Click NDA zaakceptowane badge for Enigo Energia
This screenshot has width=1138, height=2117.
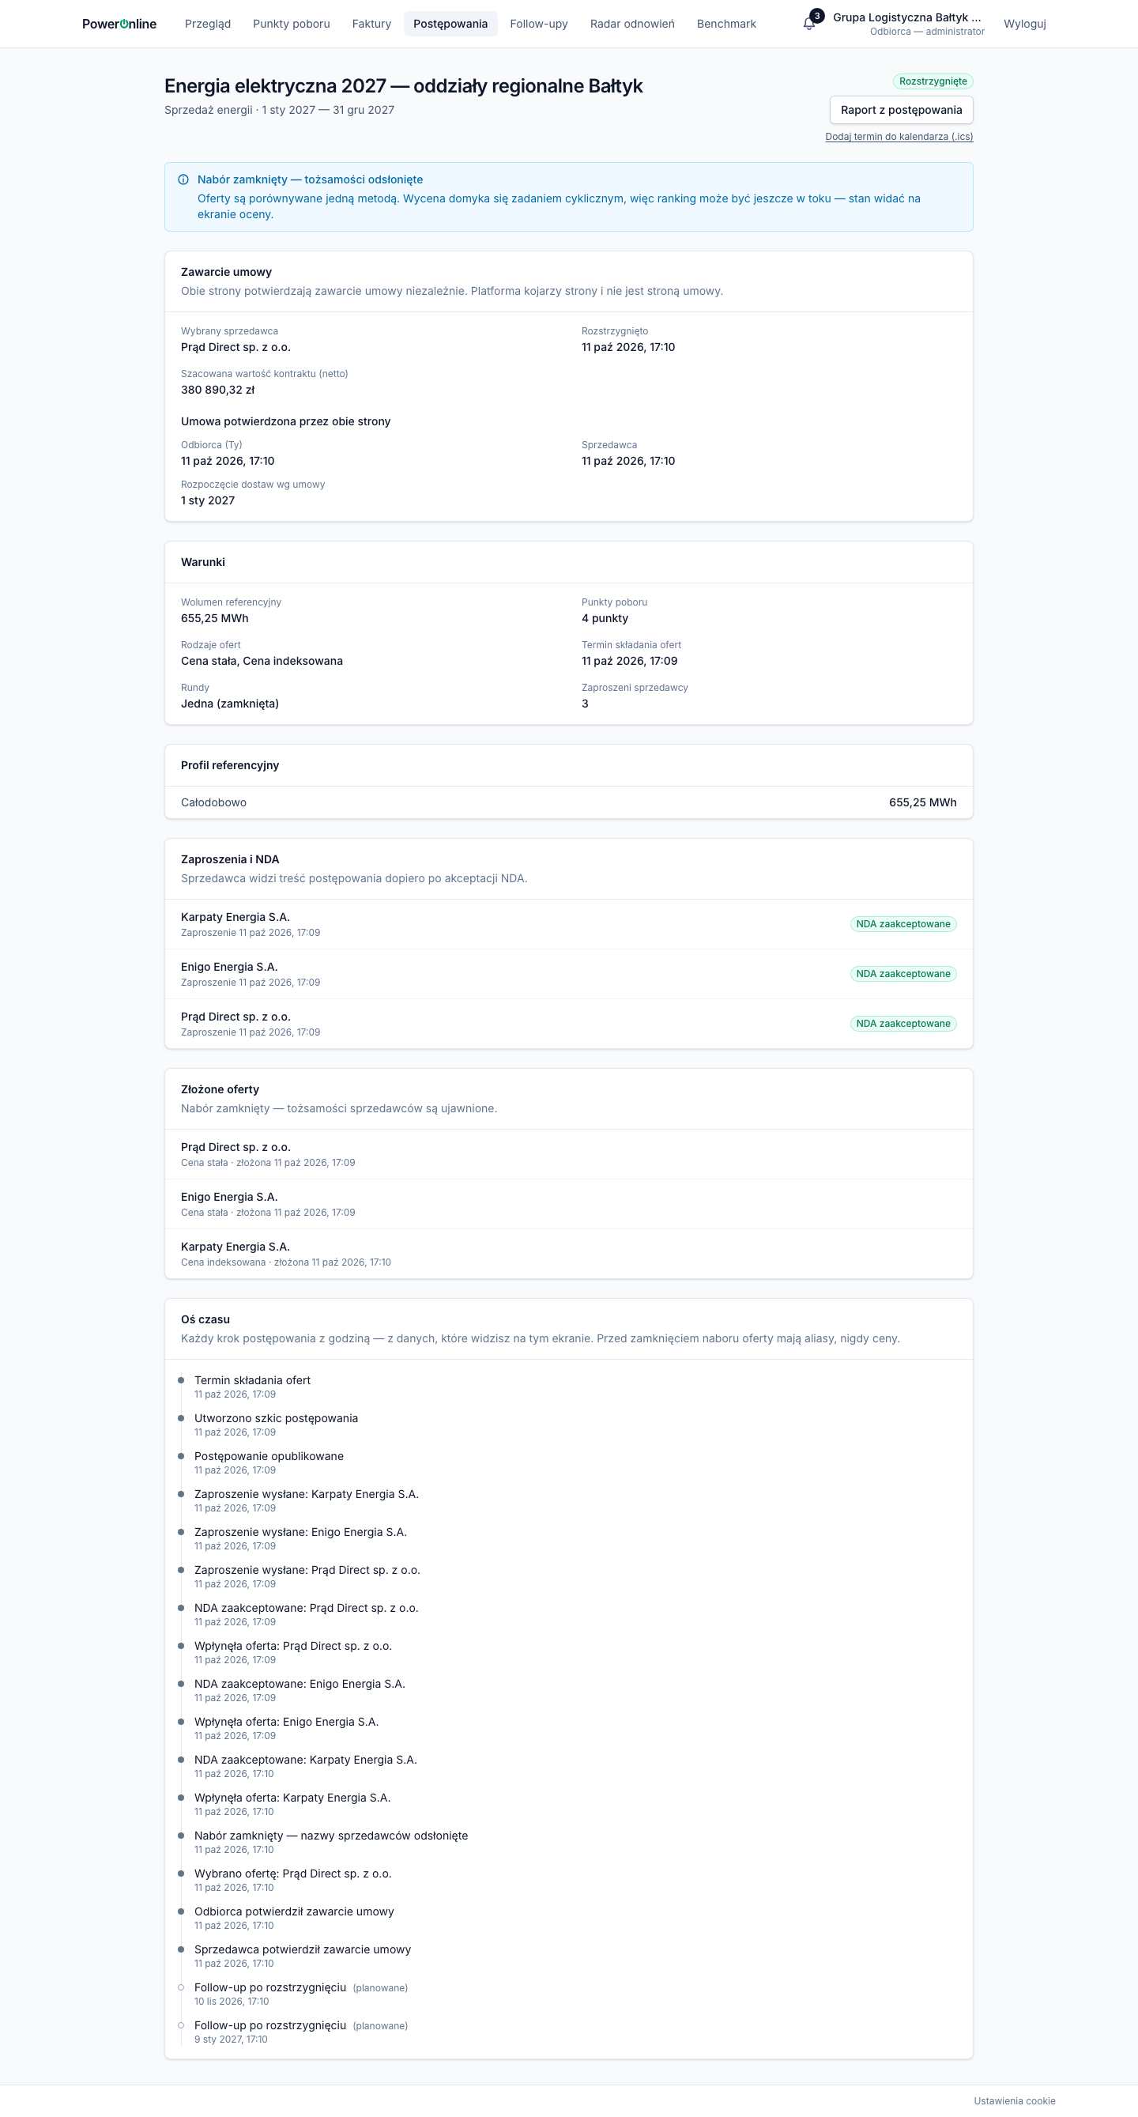(x=903, y=974)
